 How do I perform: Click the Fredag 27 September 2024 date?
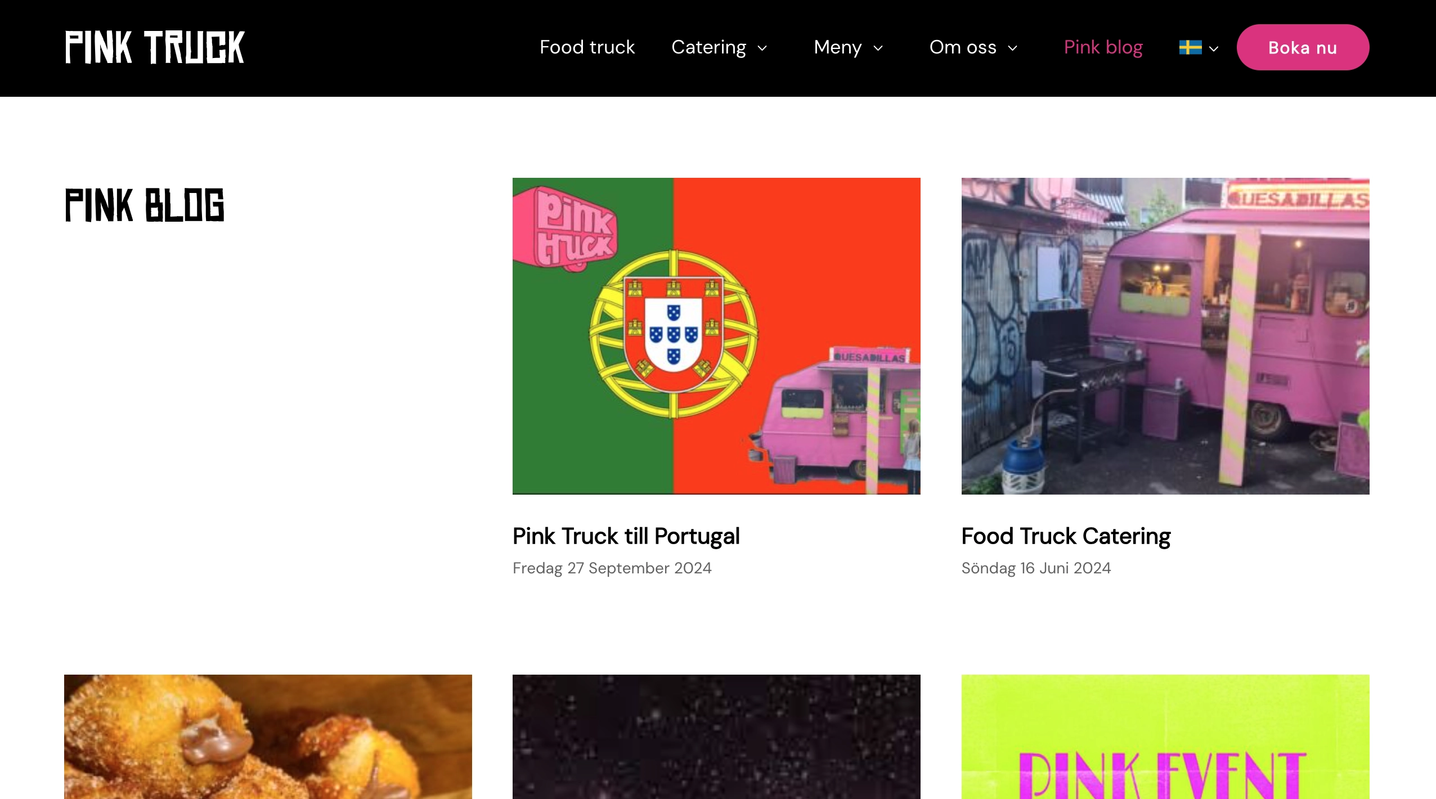[612, 568]
